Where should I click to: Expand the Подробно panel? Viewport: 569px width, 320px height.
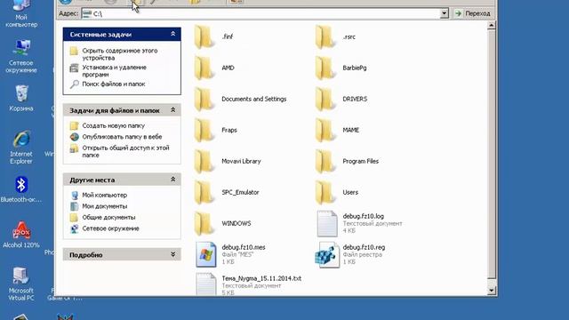point(173,255)
